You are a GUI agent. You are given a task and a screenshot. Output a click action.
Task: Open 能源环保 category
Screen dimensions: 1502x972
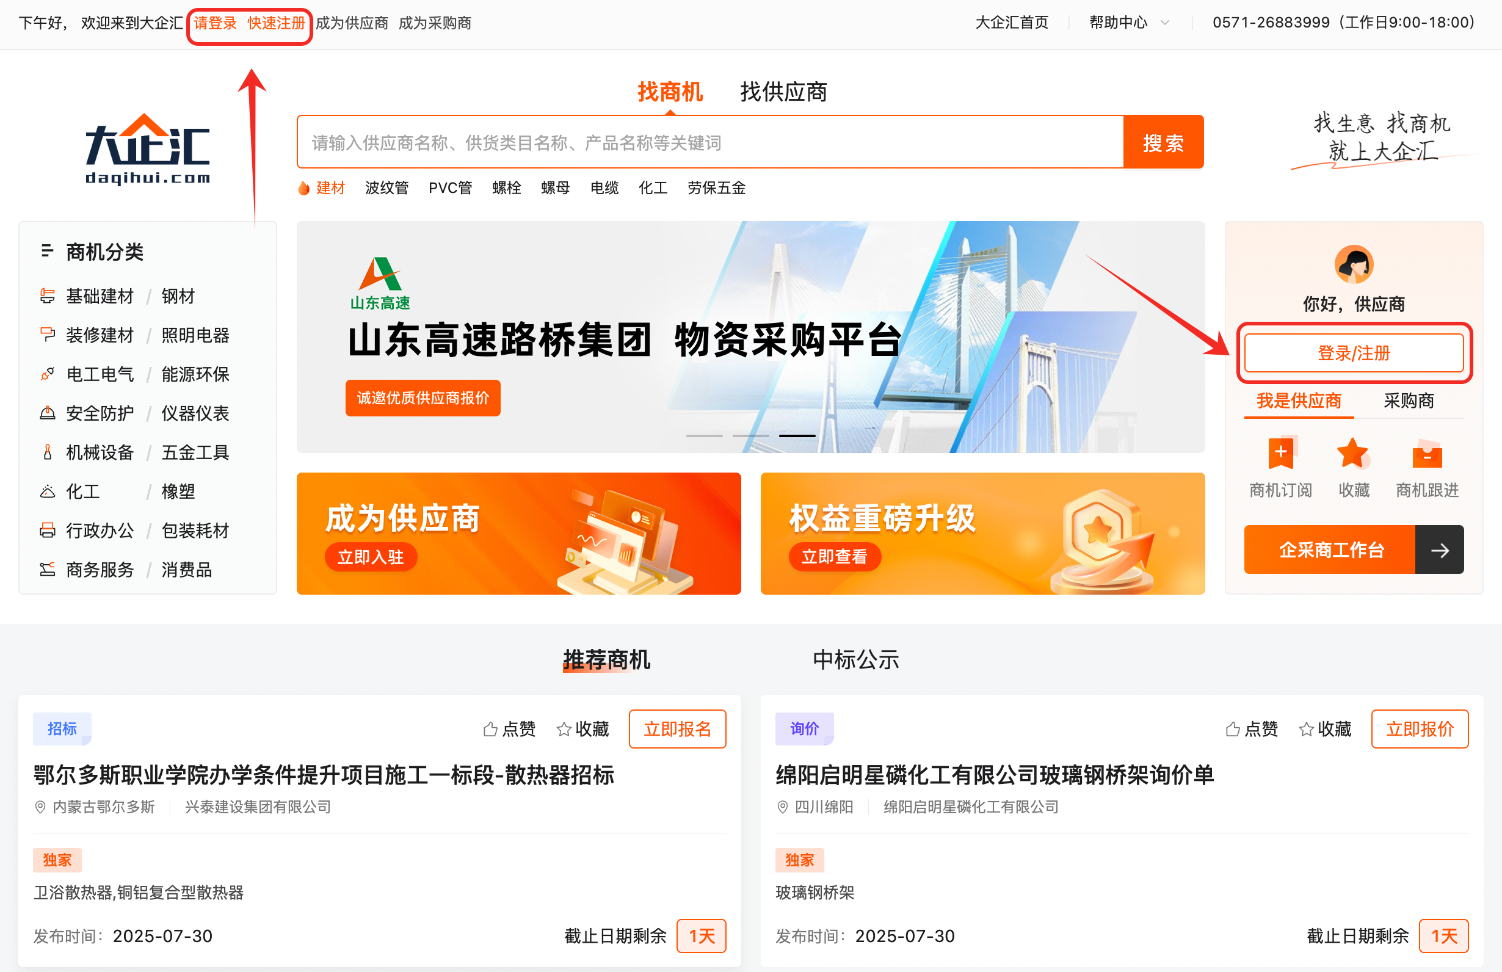195,374
